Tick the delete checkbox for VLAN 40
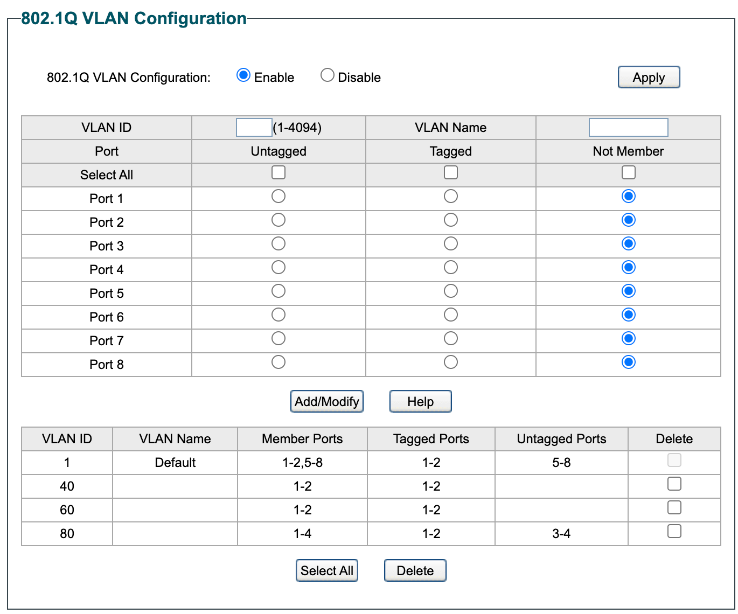The height and width of the screenshot is (614, 738). (674, 484)
